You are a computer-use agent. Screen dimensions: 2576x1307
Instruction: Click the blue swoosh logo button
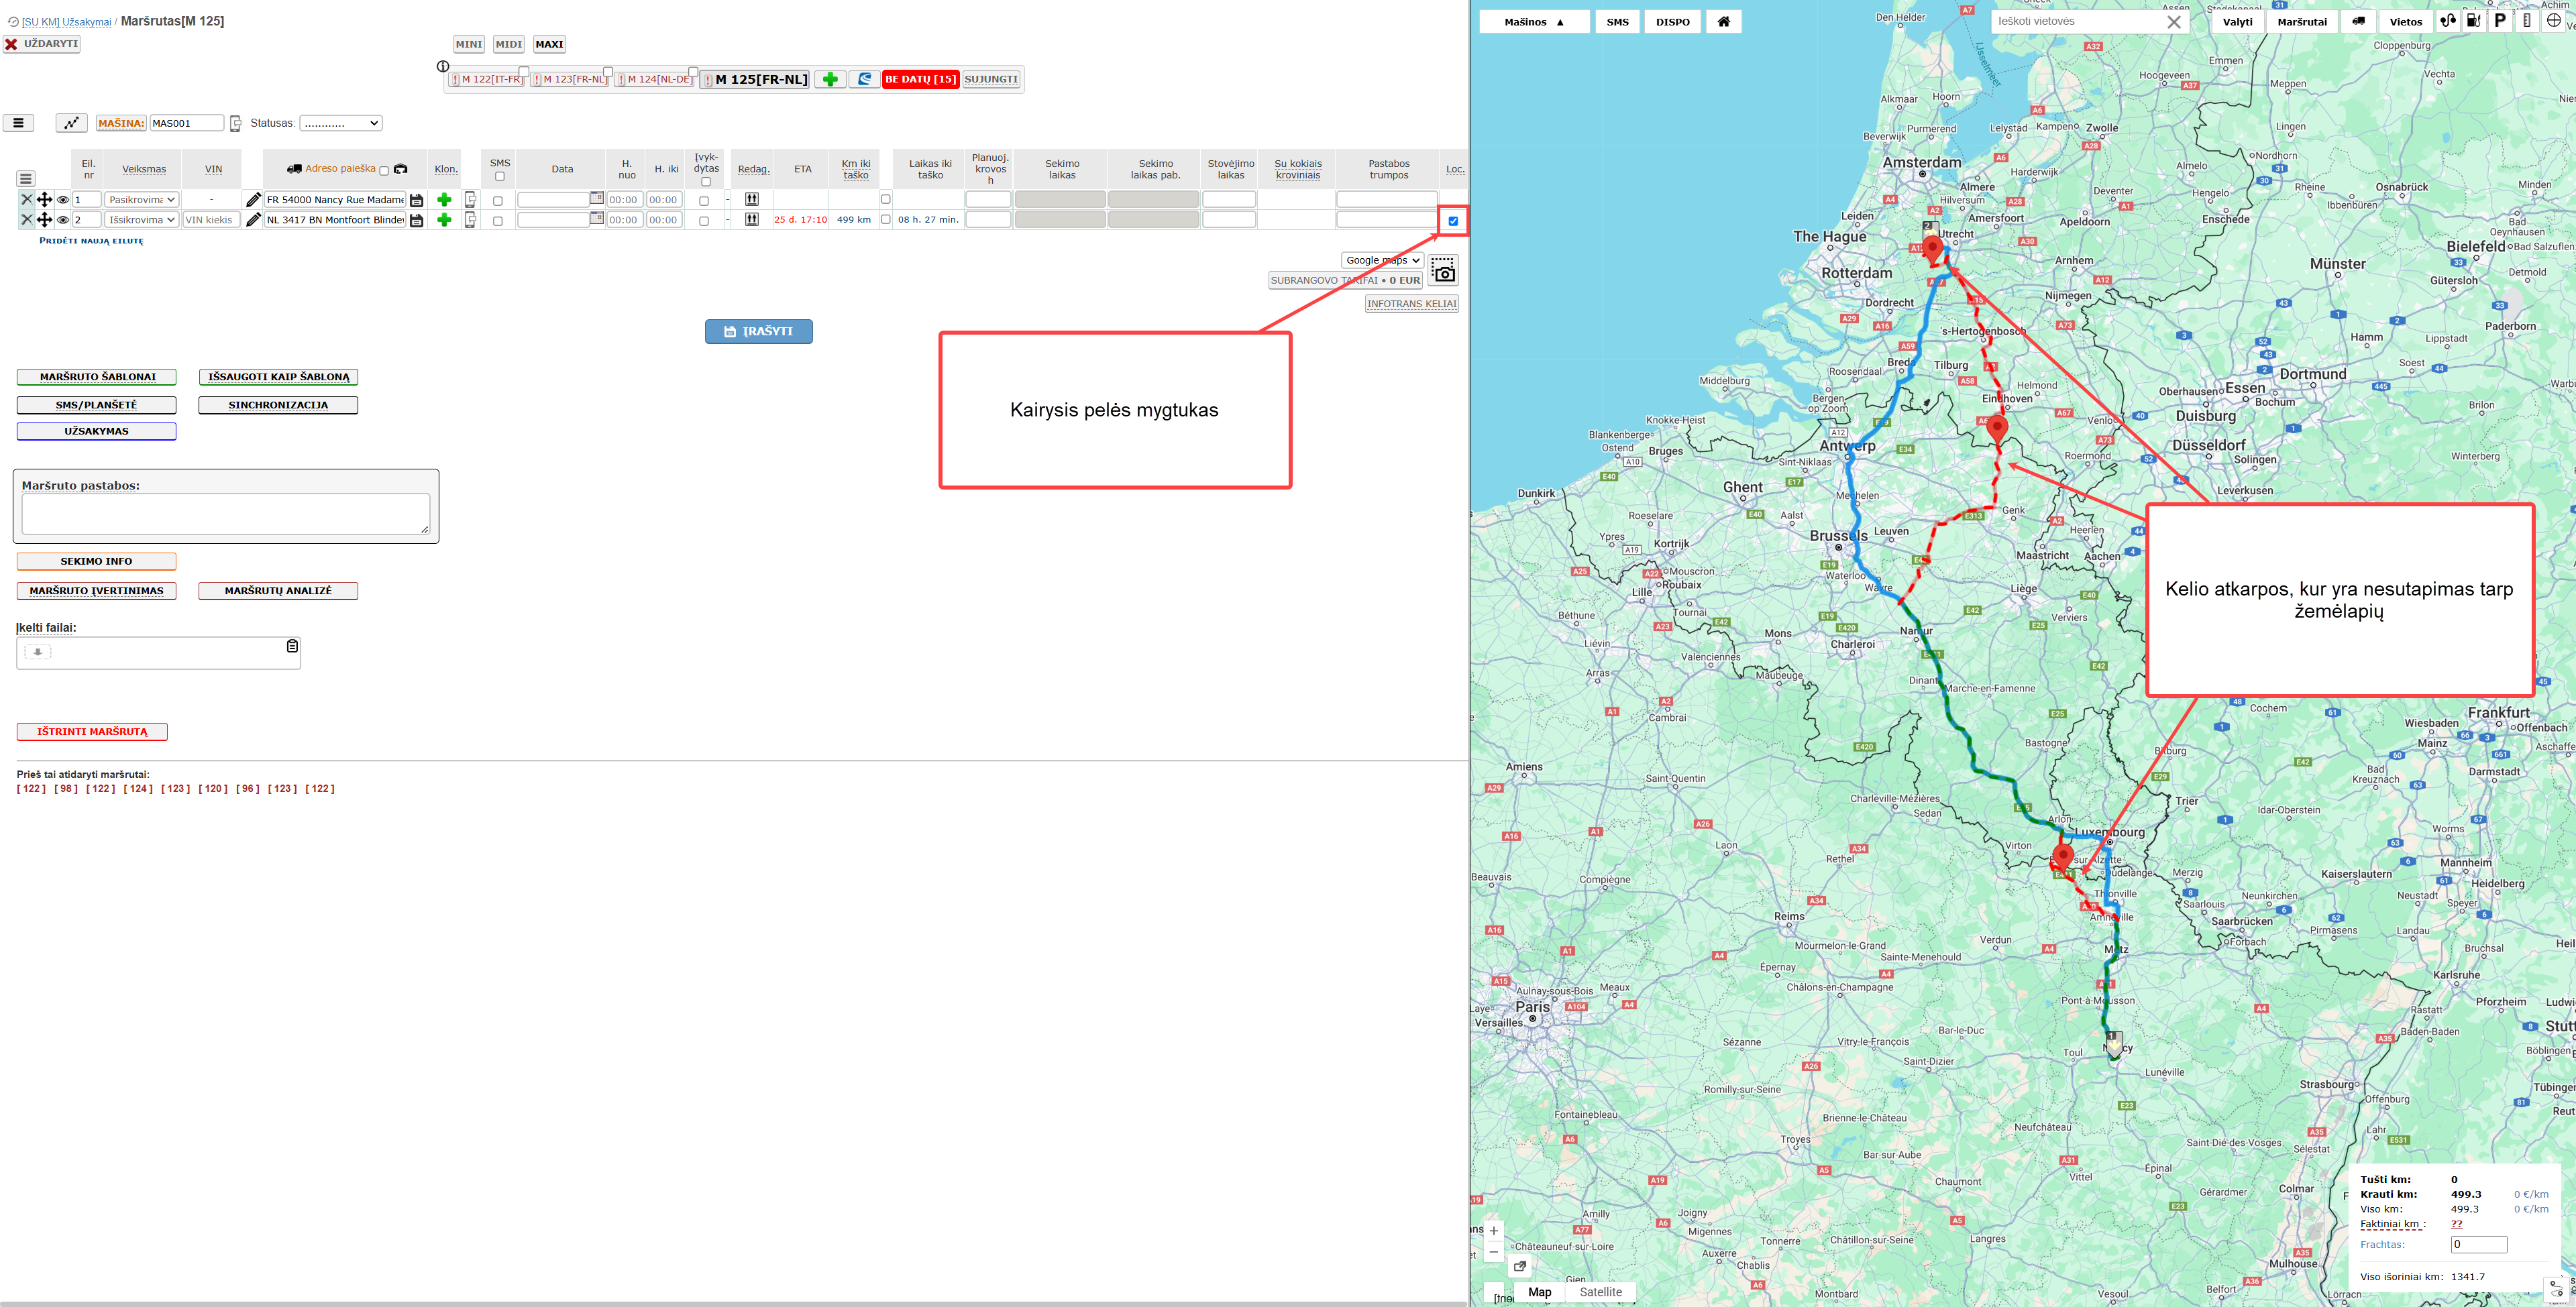pyautogui.click(x=864, y=79)
